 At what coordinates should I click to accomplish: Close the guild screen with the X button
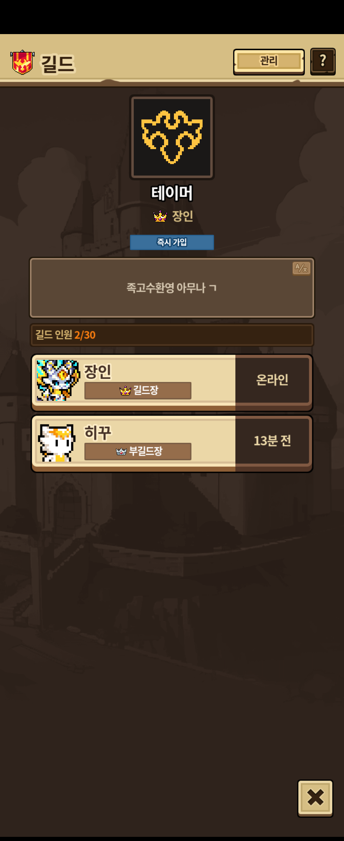[x=315, y=798]
